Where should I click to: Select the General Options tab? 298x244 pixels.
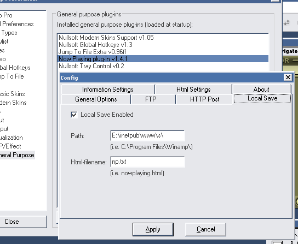tap(96, 99)
